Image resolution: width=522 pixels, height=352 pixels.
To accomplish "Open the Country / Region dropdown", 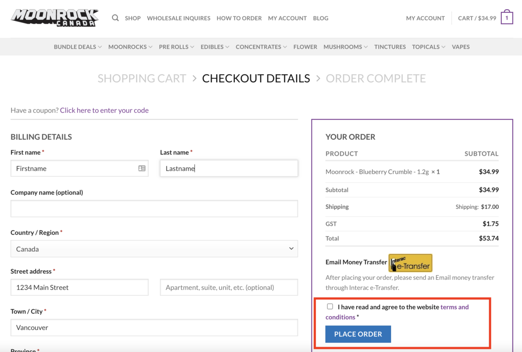I will coord(154,249).
